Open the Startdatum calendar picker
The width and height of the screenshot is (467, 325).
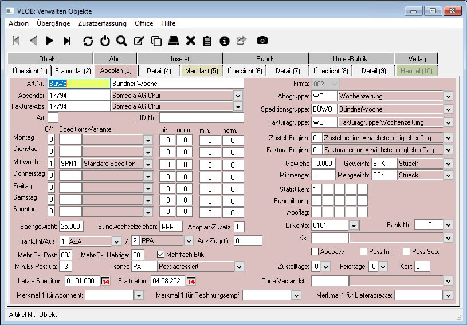[191, 281]
